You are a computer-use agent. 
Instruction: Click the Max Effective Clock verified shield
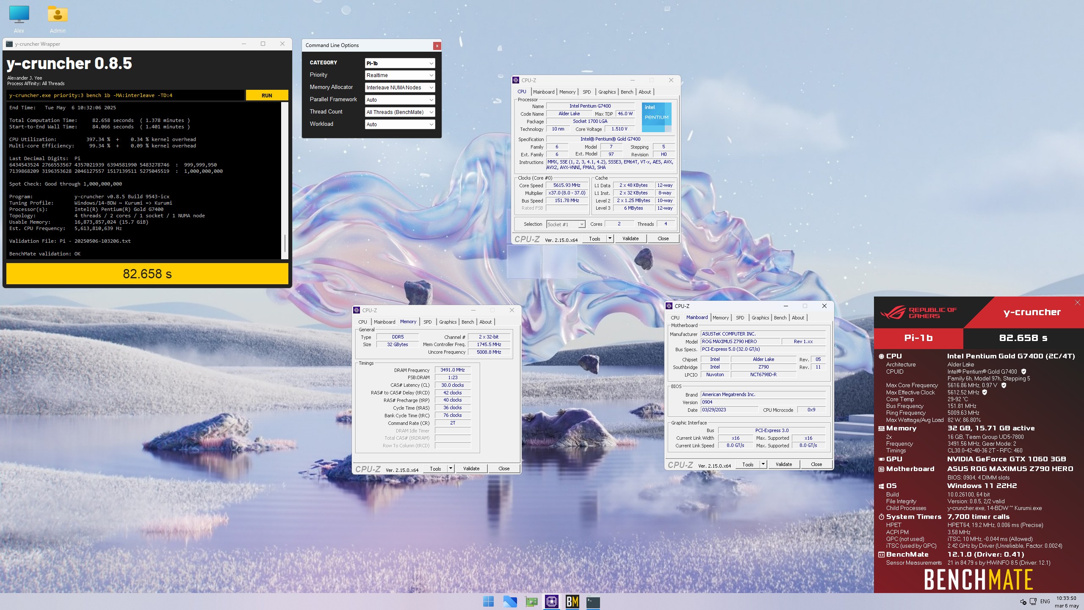tap(984, 392)
